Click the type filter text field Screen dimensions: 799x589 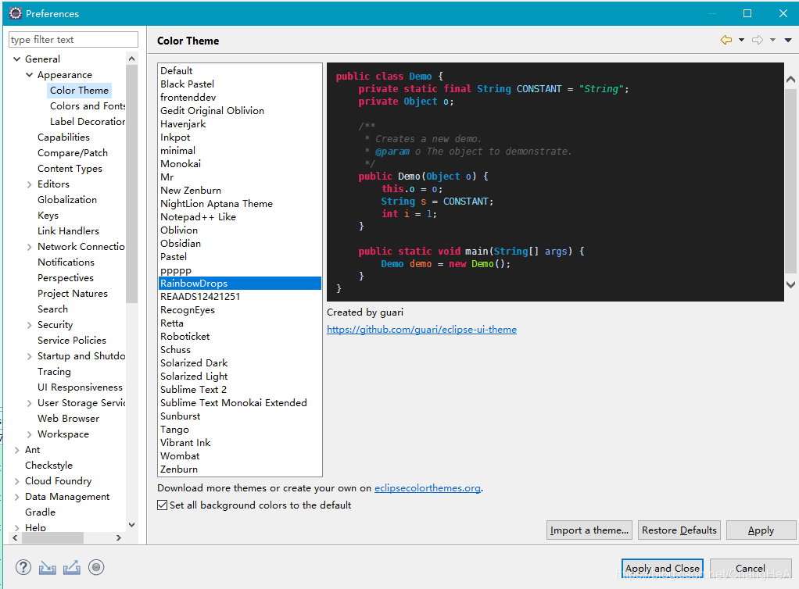[73, 40]
